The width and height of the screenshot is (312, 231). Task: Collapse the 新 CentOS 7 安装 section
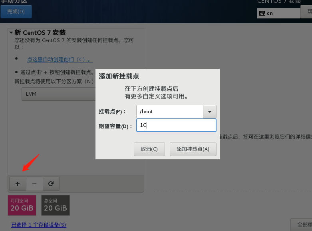(11, 32)
